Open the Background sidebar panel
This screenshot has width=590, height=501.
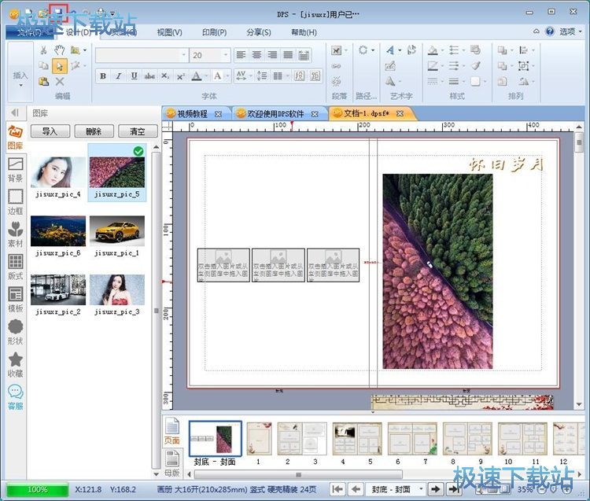pos(15,170)
